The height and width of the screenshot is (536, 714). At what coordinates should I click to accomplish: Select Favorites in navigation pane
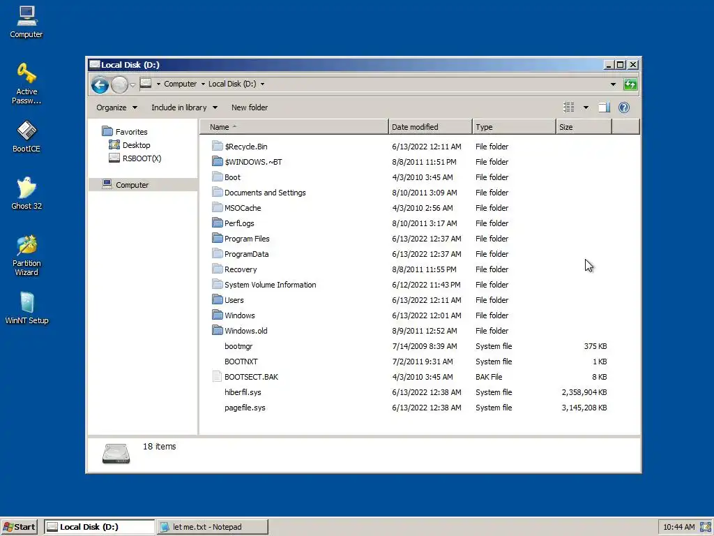tap(131, 132)
